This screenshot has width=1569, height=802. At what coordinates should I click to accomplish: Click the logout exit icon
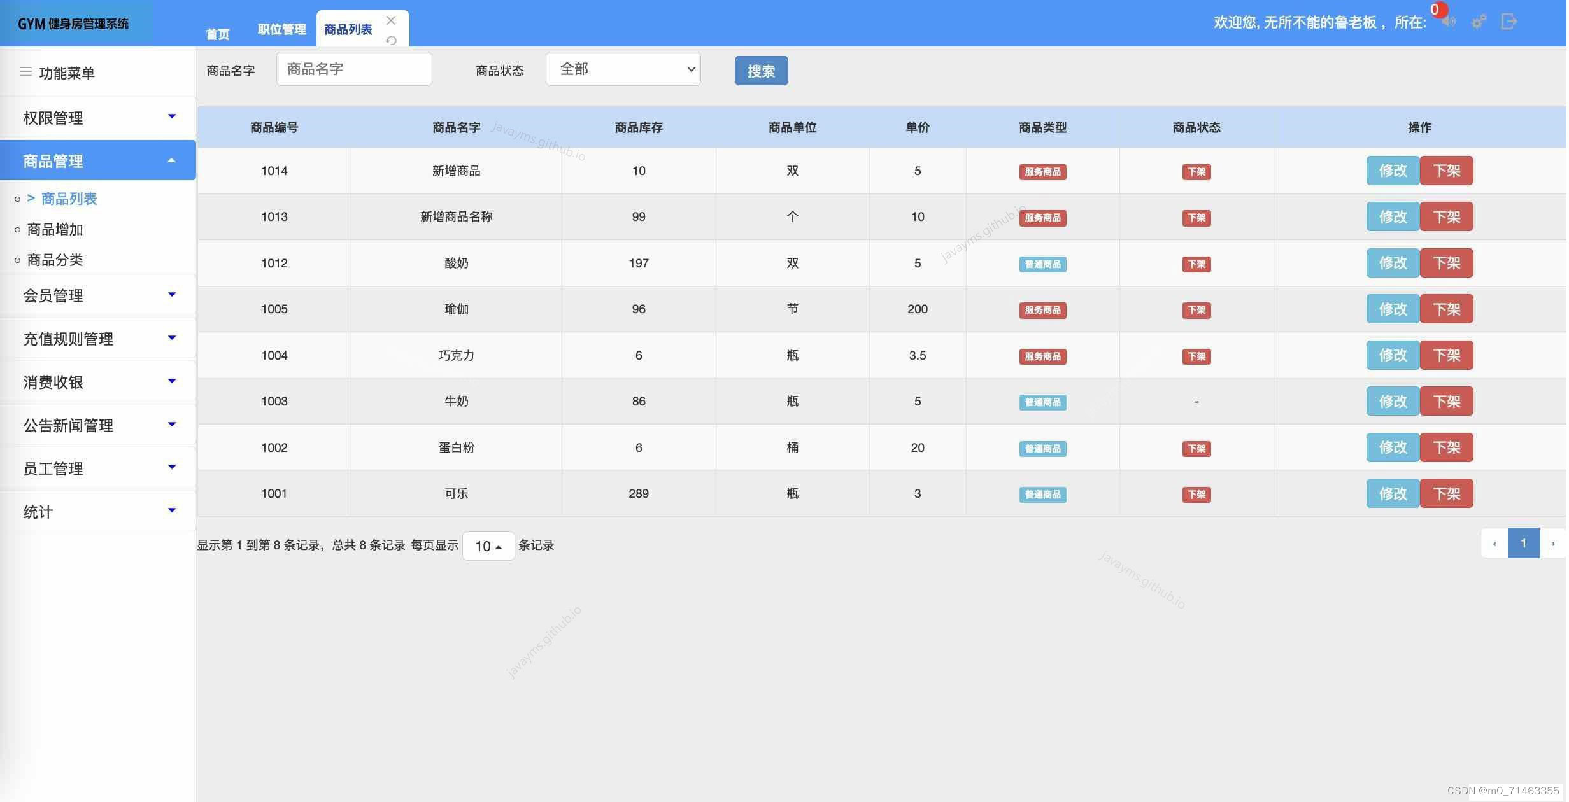pyautogui.click(x=1509, y=22)
